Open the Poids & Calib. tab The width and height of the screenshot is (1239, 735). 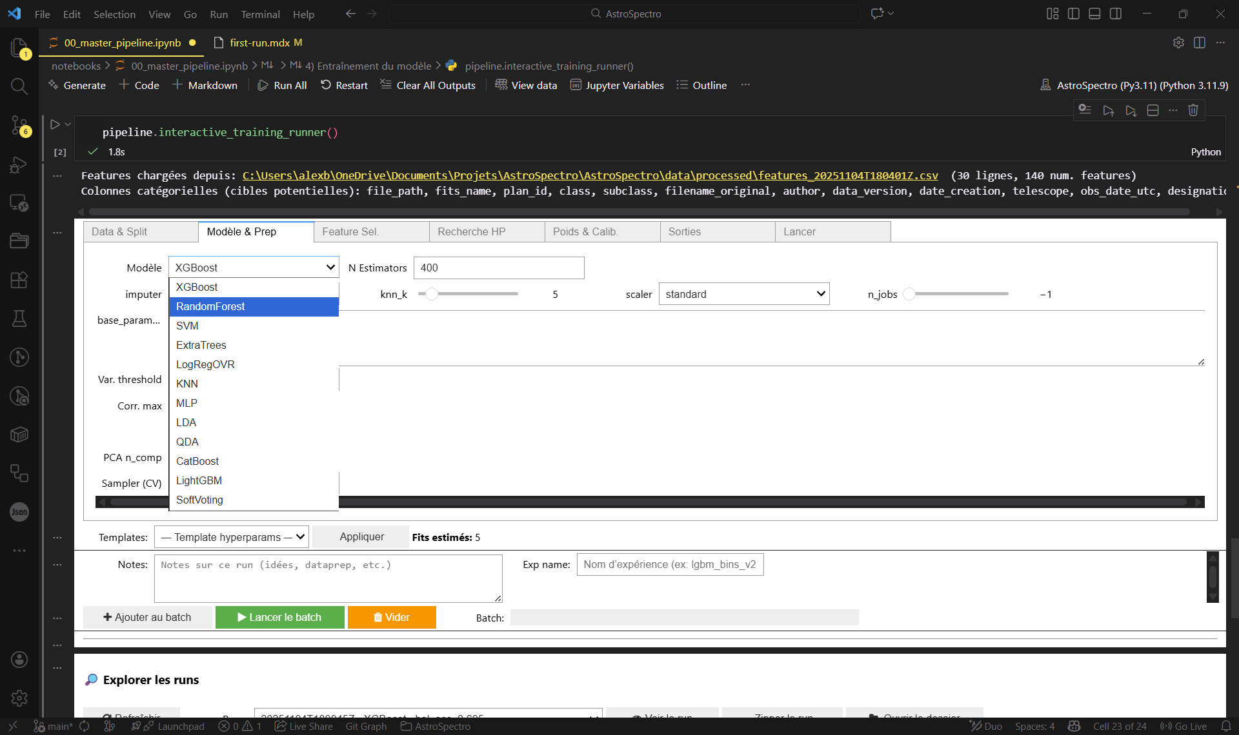tap(601, 231)
